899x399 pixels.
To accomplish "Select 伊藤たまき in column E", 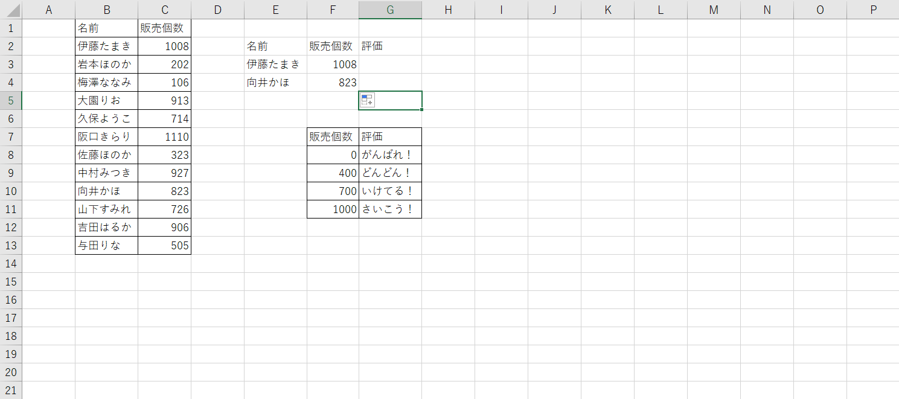I will 275,65.
